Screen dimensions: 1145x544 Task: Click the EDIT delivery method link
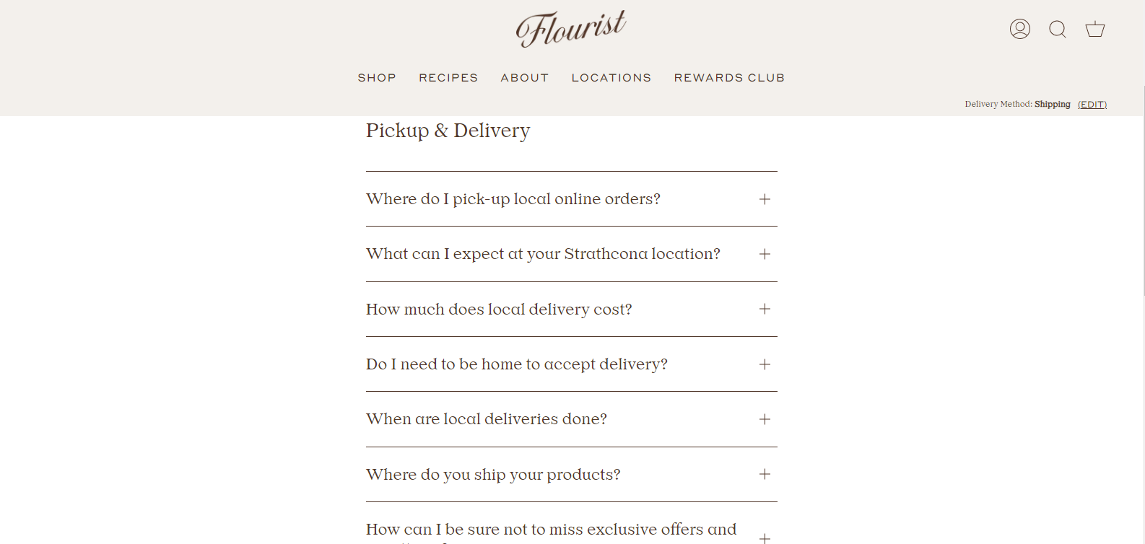tap(1092, 104)
